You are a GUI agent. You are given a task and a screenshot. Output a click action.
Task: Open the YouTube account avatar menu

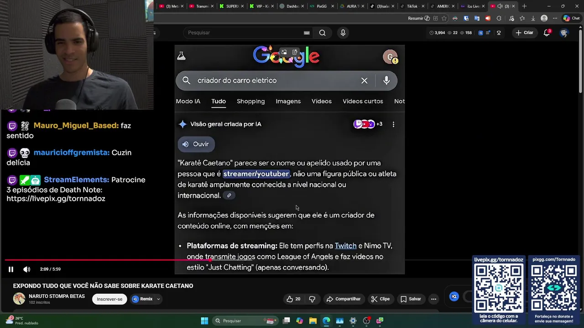tap(564, 33)
